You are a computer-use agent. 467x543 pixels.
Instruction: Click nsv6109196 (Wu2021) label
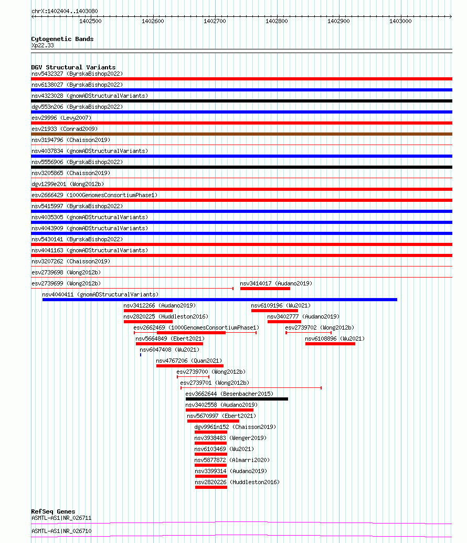click(x=281, y=306)
